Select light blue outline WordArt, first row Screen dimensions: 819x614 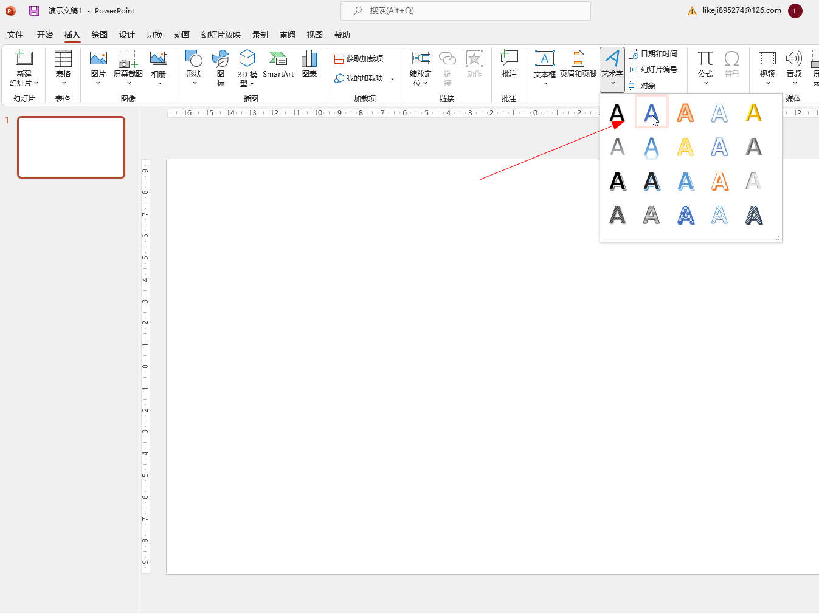click(719, 112)
